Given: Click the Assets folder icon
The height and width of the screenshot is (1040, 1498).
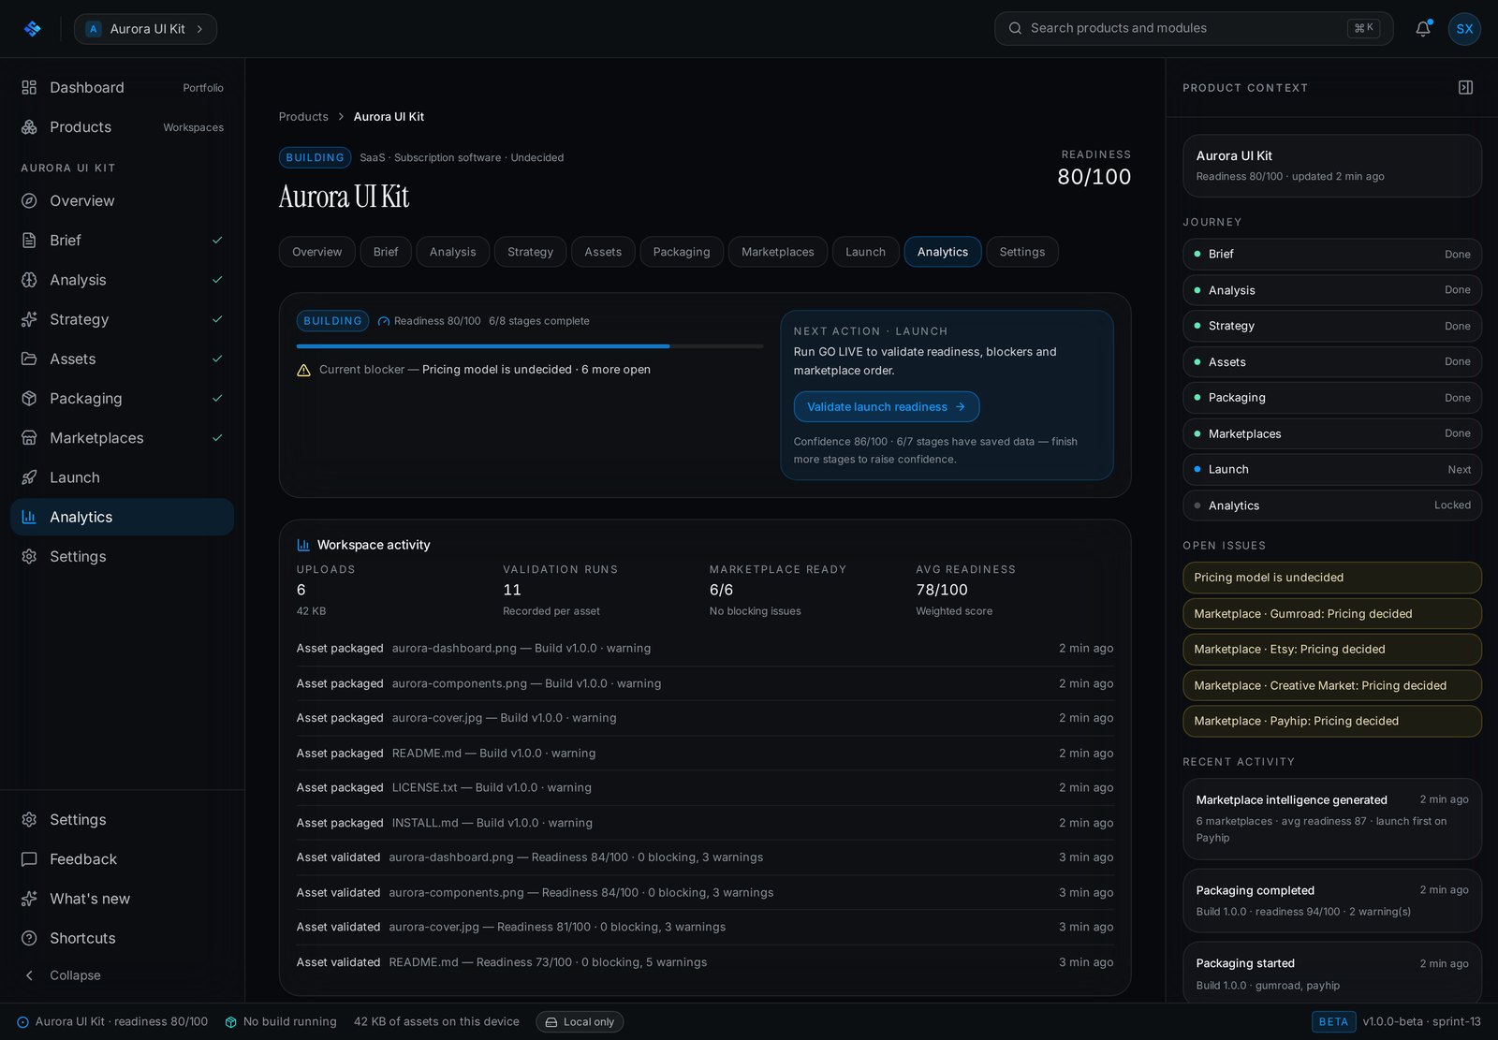Looking at the screenshot, I should coord(29,359).
